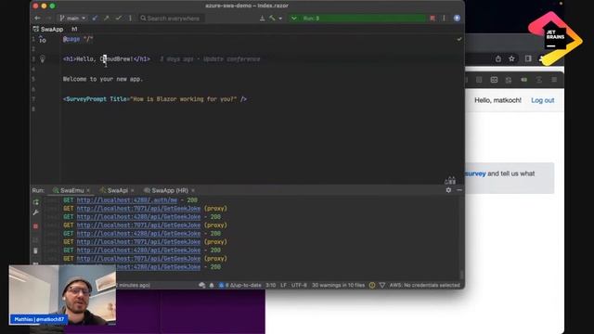The image size is (594, 334).
Task: Click the triangle icon beside the AWS status
Action: tap(382, 285)
